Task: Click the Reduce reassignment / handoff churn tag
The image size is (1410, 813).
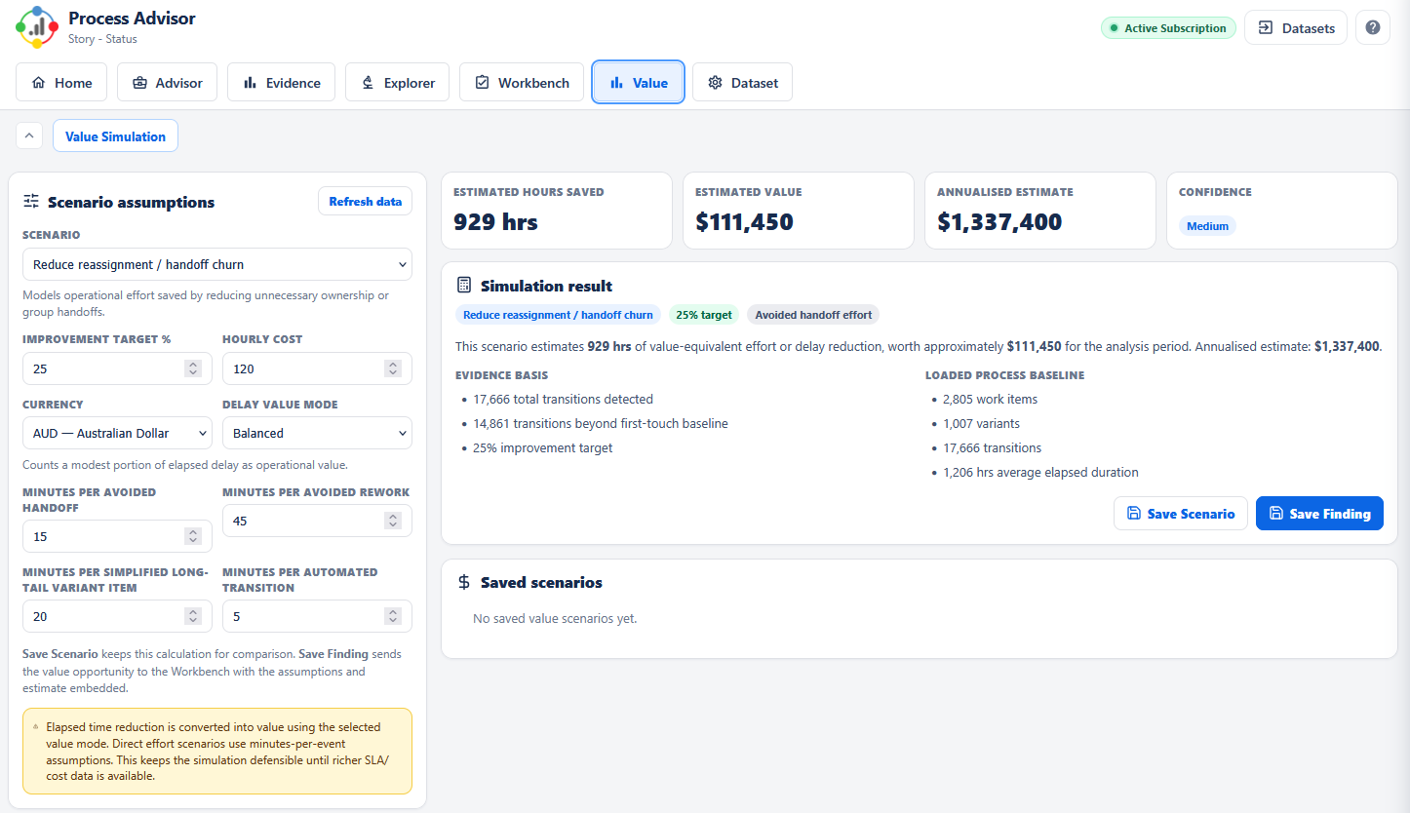Action: [x=558, y=315]
